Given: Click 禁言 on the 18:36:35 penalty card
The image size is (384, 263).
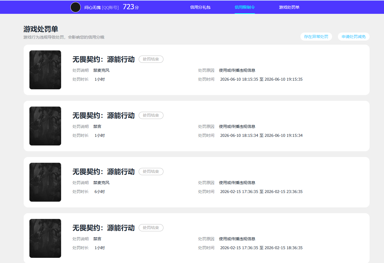Looking at the screenshot, I should click(97, 239).
